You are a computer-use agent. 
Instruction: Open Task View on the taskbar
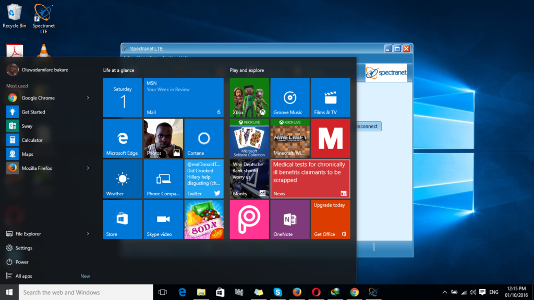pyautogui.click(x=163, y=292)
